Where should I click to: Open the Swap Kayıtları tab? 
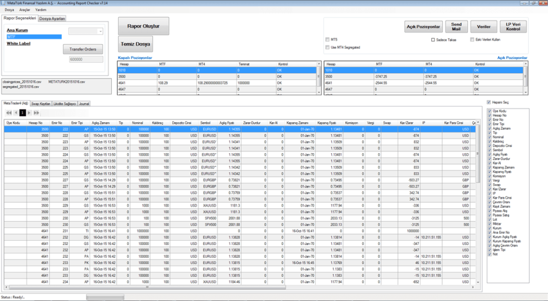tap(41, 104)
